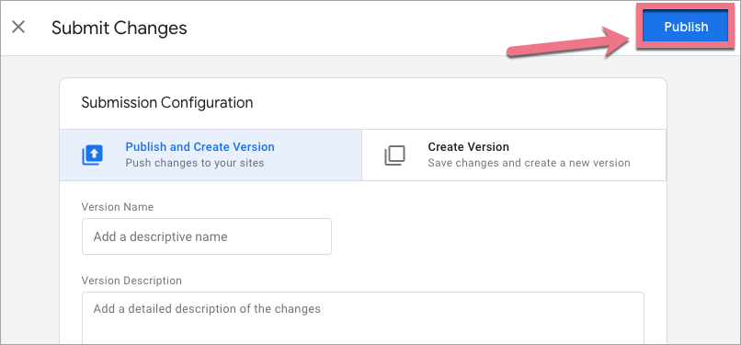Image resolution: width=741 pixels, height=345 pixels.
Task: Focus the Version Description text area
Action: [x=363, y=318]
